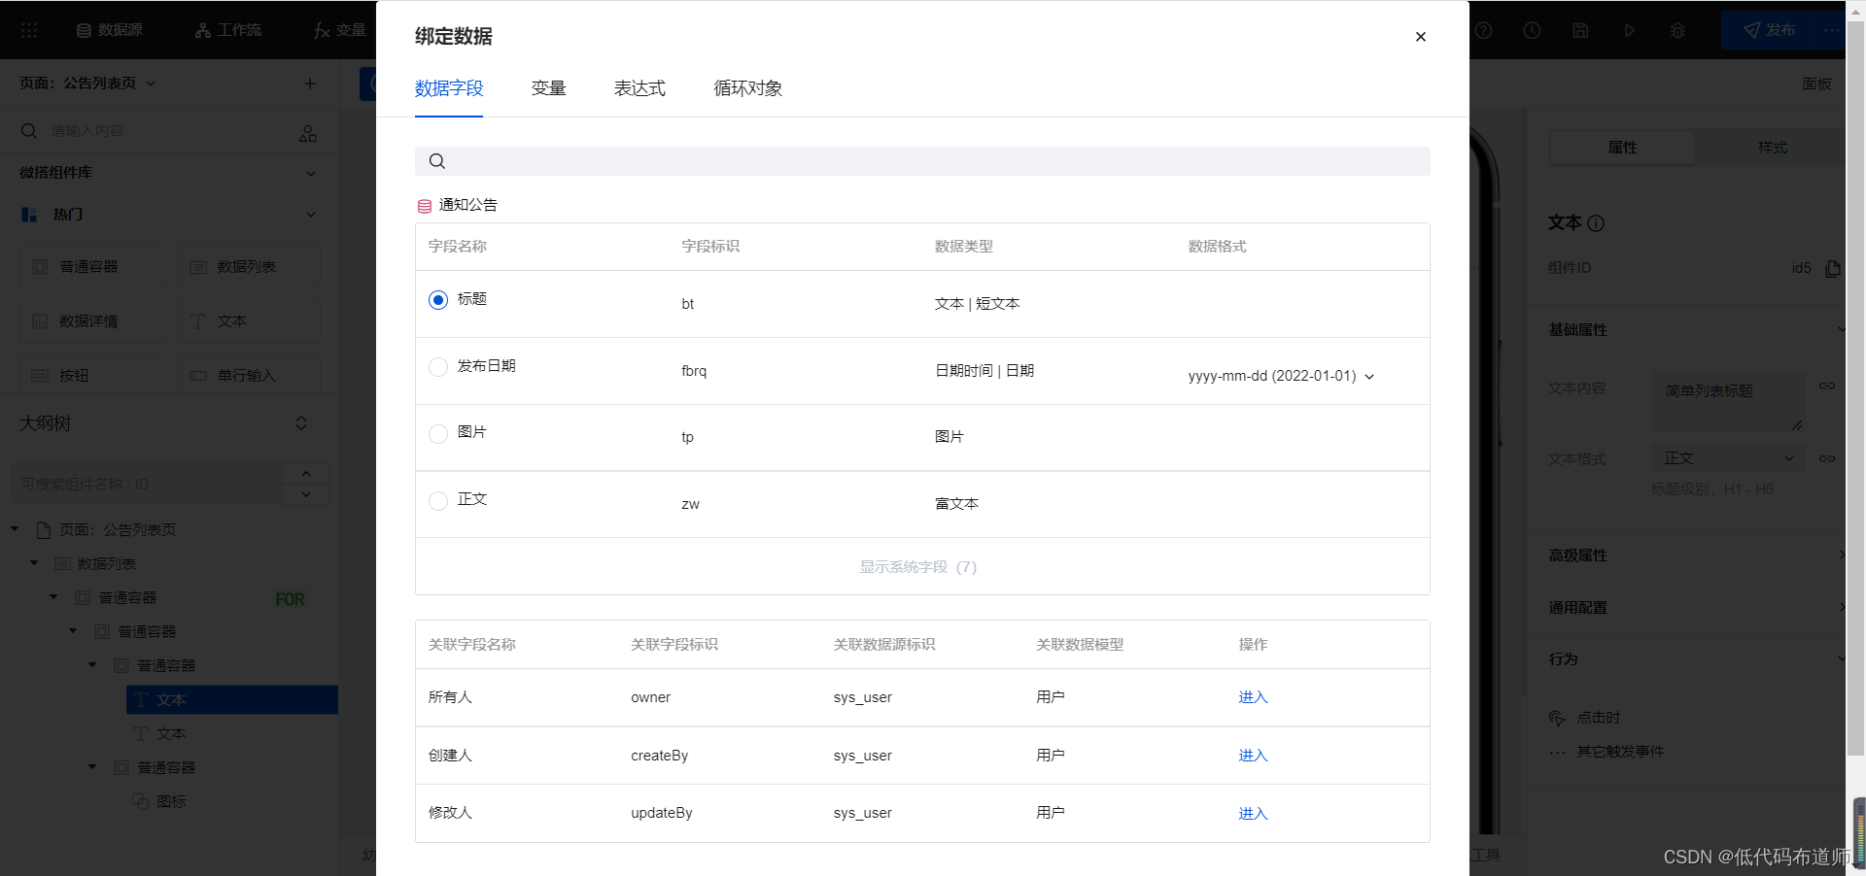Open the 表达式 tab
Screen dimensions: 1866x876
tap(639, 88)
